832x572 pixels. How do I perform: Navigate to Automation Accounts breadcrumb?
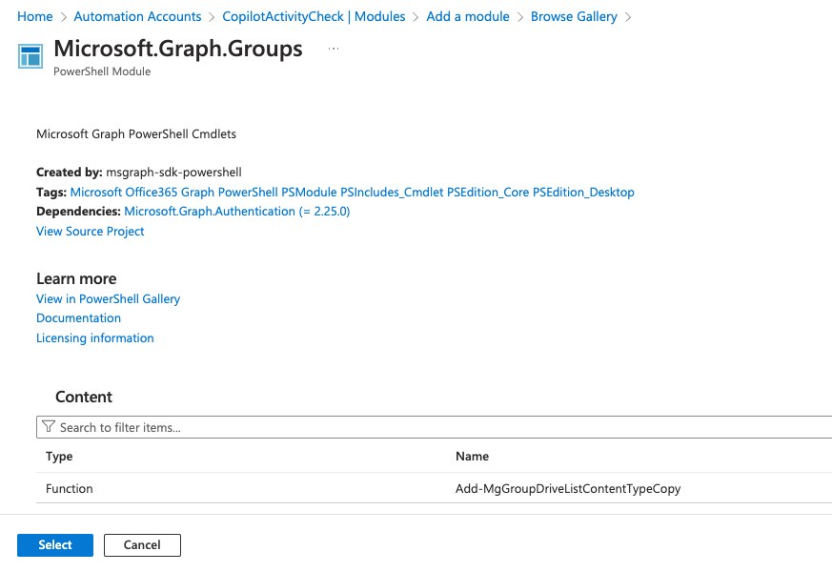137,16
